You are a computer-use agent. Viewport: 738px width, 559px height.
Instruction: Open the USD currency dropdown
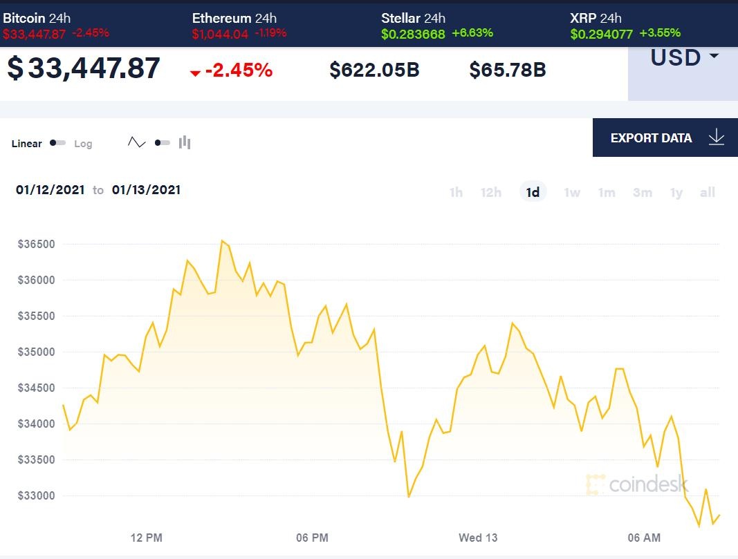[x=683, y=58]
